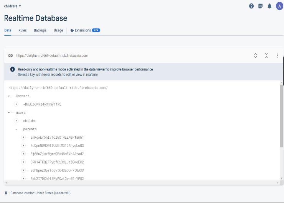Select key 8cDpnNUNQ8flUUEtM31CAhyqLoG3 label
This screenshot has height=203, width=284.
point(57,146)
